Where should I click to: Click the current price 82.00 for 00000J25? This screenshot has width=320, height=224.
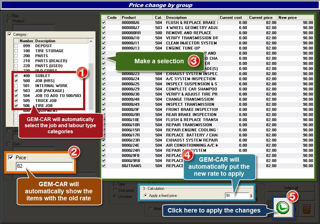(271, 84)
